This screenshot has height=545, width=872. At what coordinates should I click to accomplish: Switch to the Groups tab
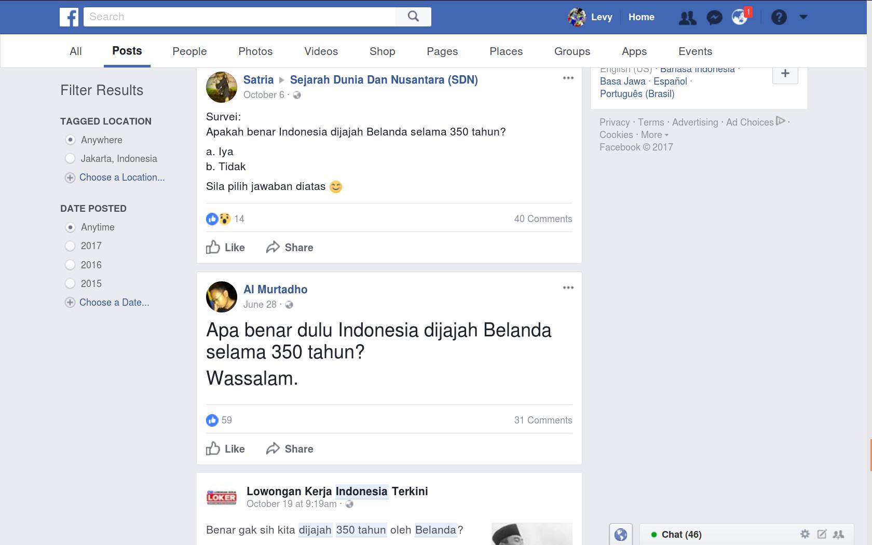[x=572, y=51]
